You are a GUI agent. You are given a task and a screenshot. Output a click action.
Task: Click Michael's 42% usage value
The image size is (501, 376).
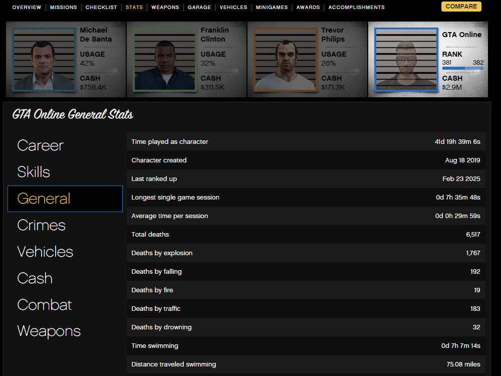coord(87,63)
